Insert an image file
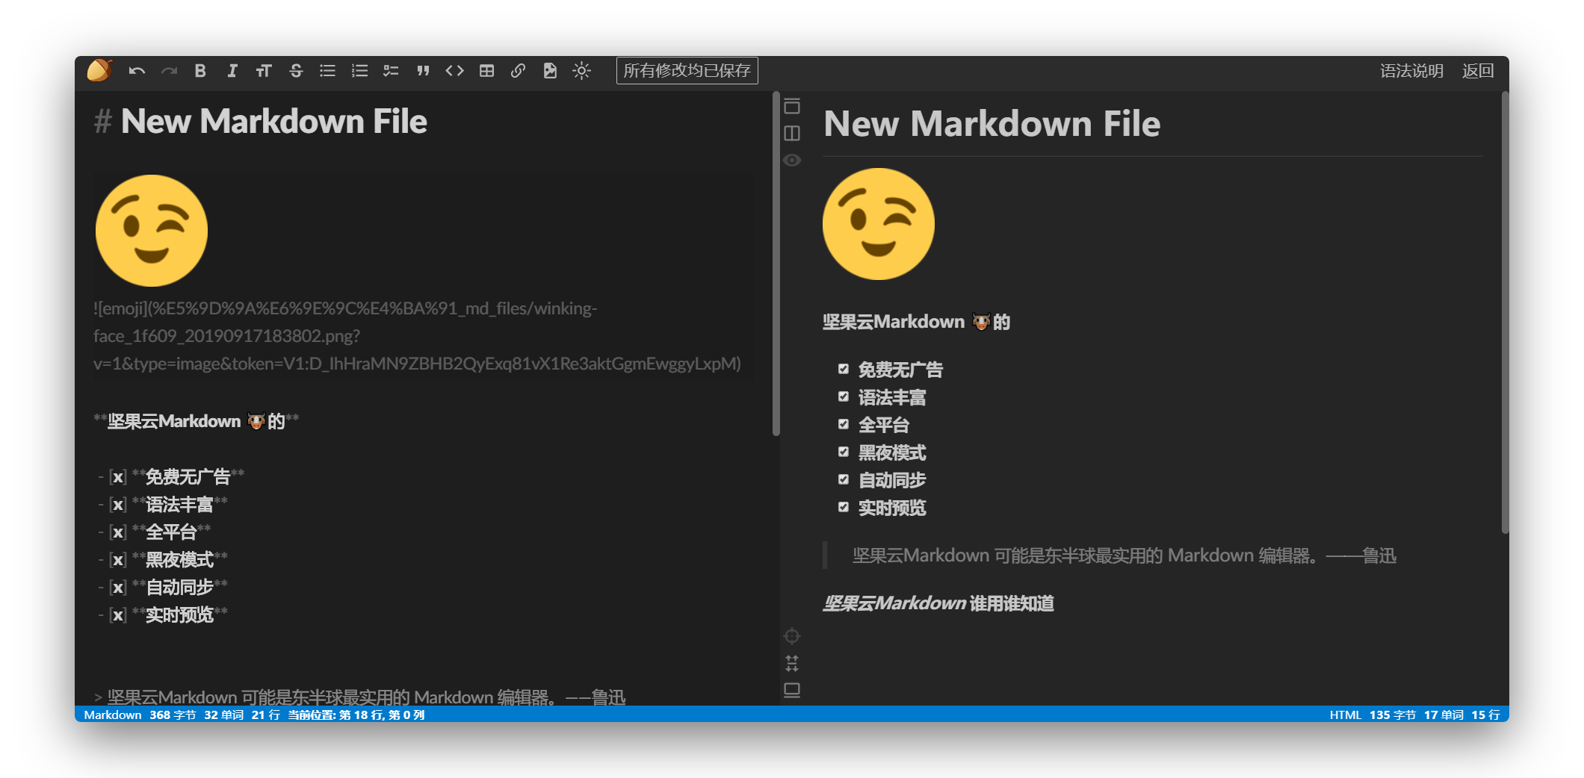 pos(550,71)
